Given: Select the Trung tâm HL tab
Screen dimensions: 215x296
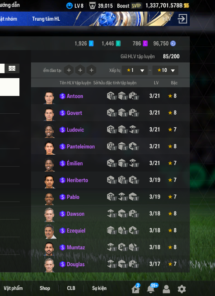Looking at the screenshot, I should click(x=46, y=19).
